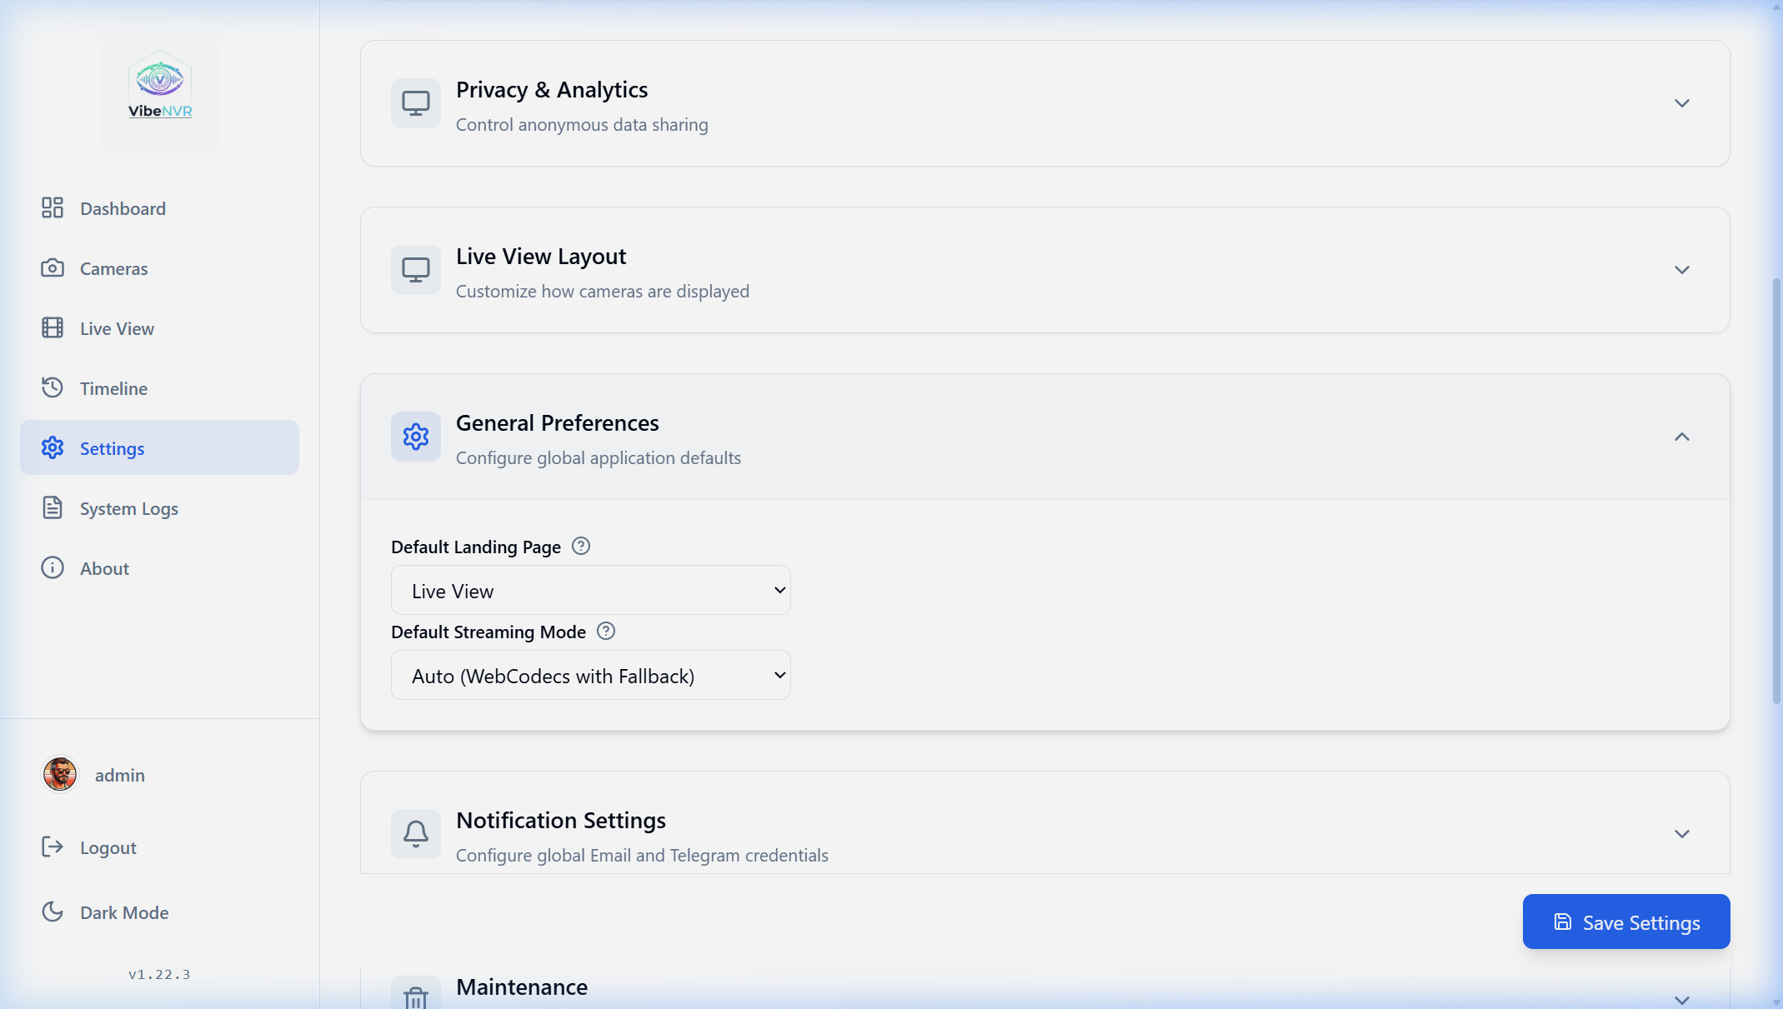Image resolution: width=1783 pixels, height=1009 pixels.
Task: Click the Dark Mode moon icon
Action: click(x=53, y=912)
